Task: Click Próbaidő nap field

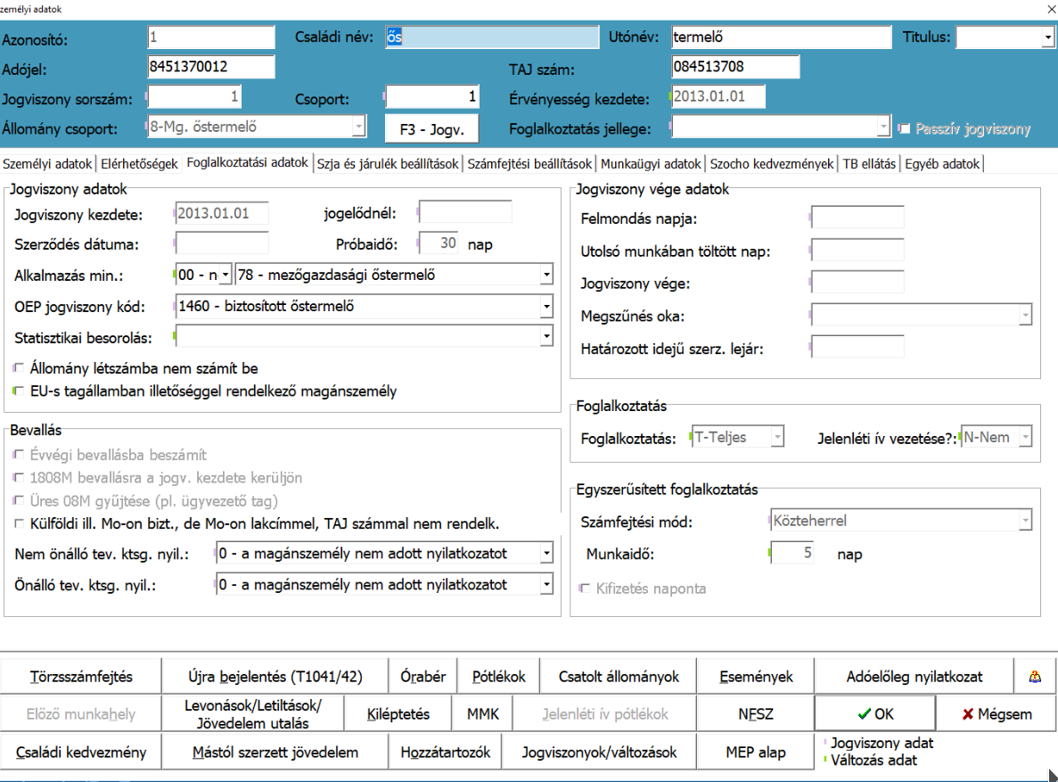Action: coord(439,243)
